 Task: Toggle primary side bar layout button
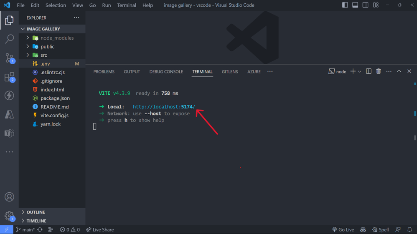pyautogui.click(x=345, y=5)
